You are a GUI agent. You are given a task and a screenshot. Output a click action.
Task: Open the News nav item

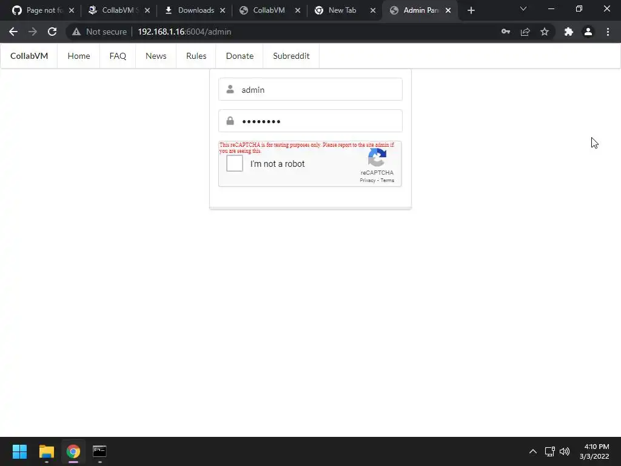click(x=156, y=56)
